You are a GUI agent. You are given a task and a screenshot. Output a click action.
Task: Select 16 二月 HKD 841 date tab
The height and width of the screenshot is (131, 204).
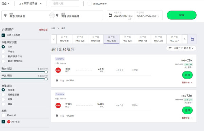(64, 39)
